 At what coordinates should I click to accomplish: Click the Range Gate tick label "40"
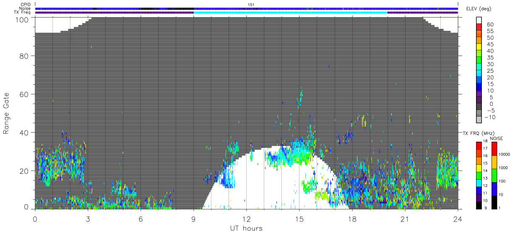24,133
